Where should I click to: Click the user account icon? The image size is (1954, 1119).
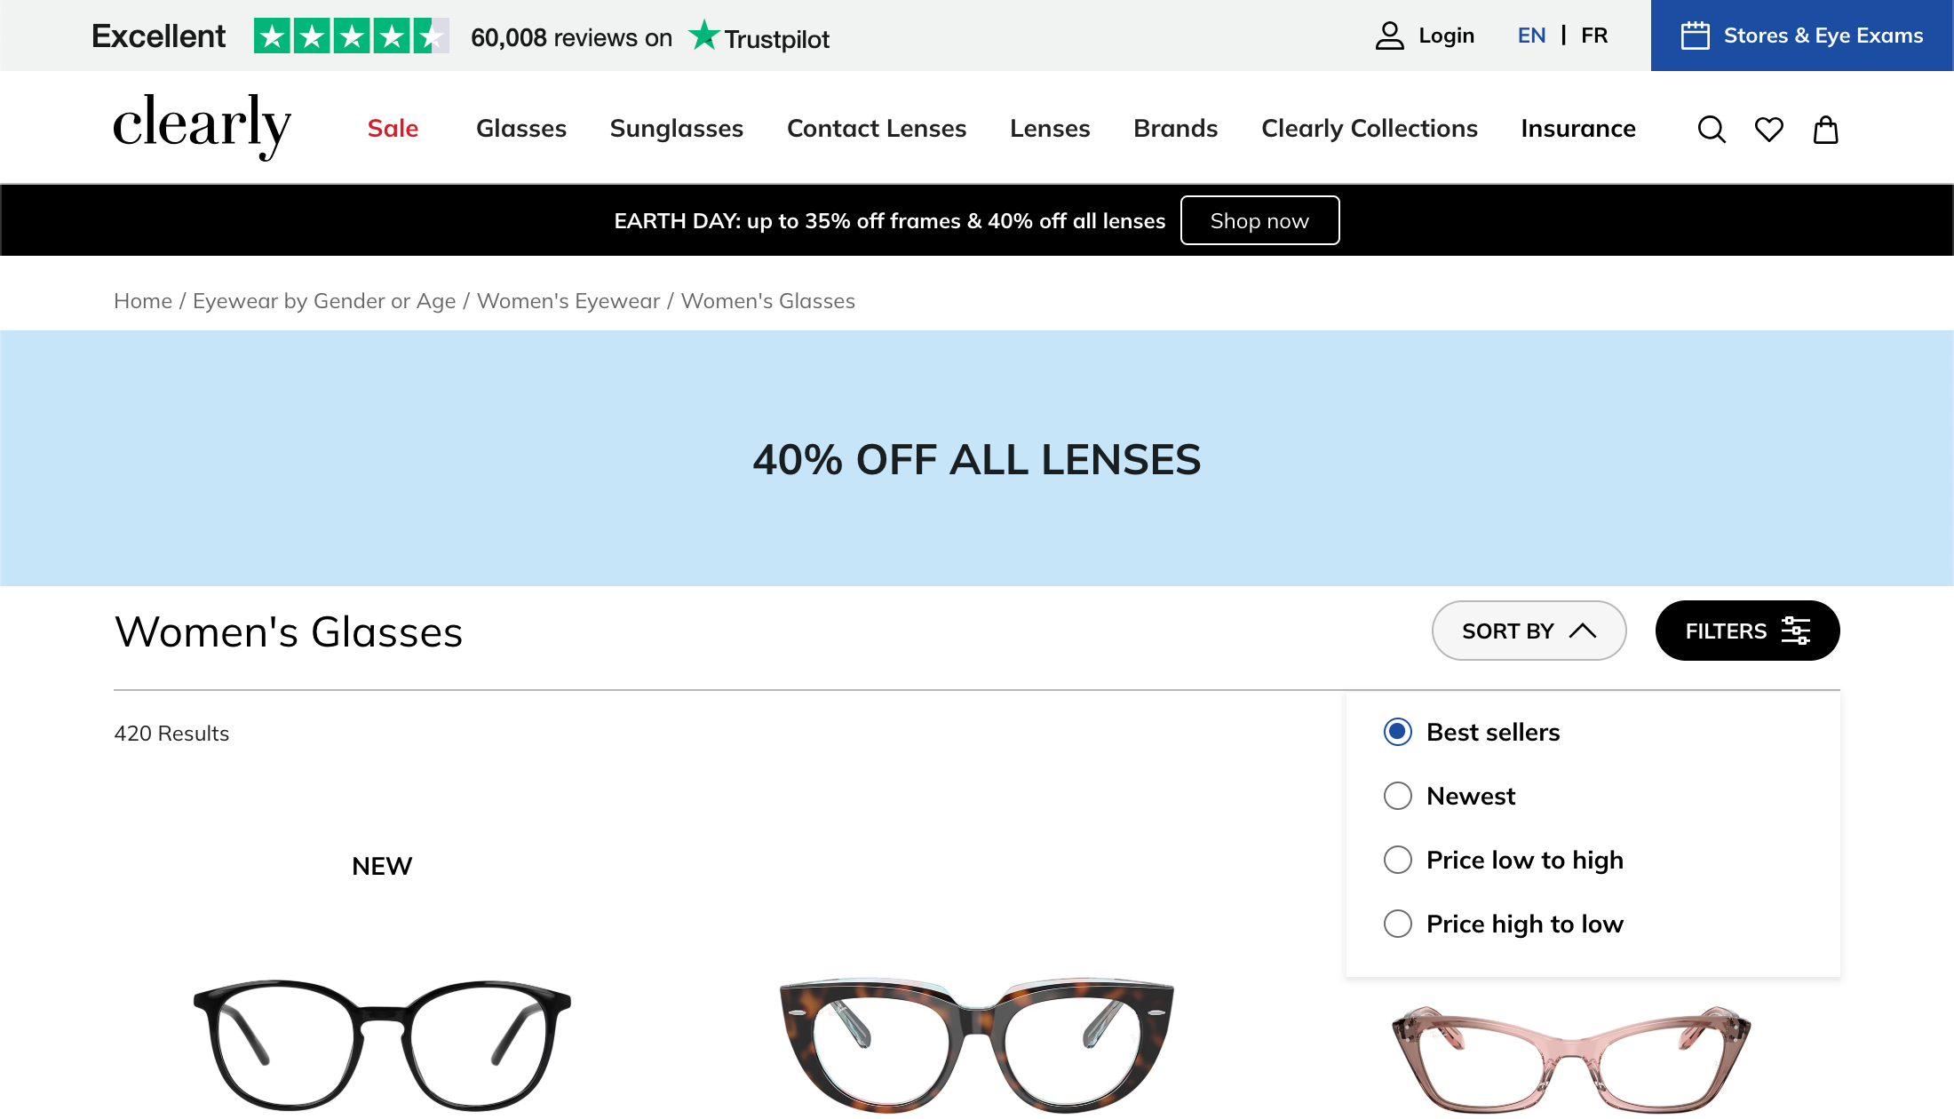pos(1389,36)
